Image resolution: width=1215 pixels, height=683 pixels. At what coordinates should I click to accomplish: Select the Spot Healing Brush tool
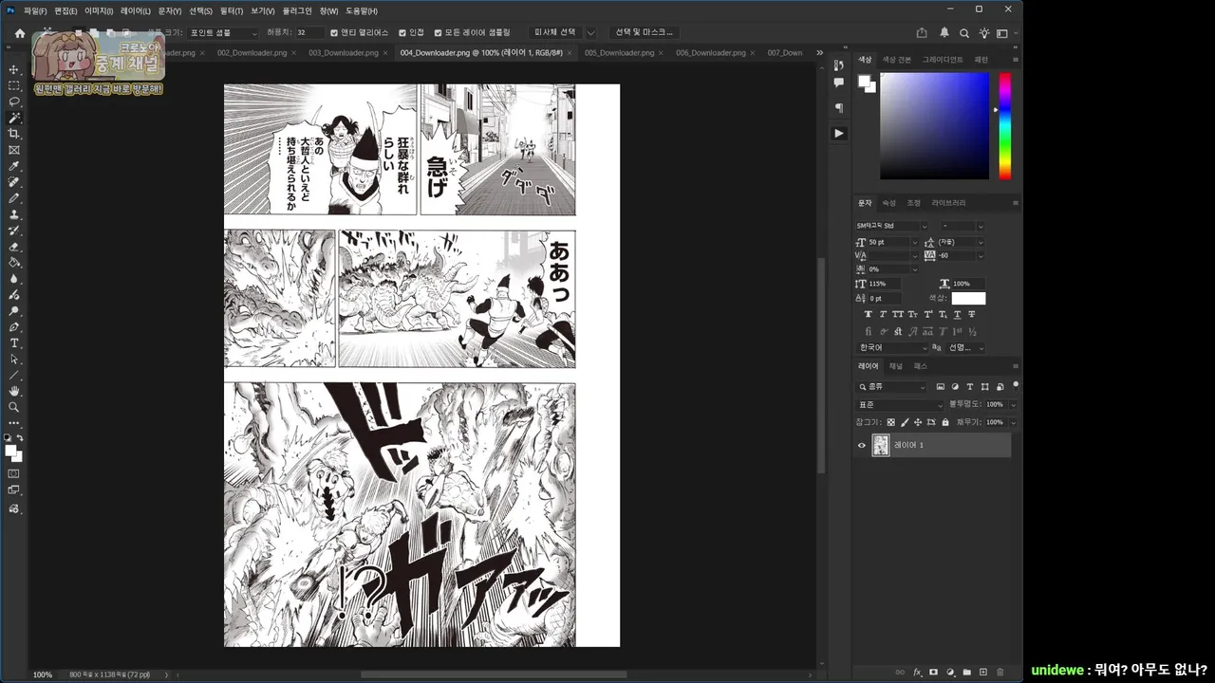pos(14,182)
